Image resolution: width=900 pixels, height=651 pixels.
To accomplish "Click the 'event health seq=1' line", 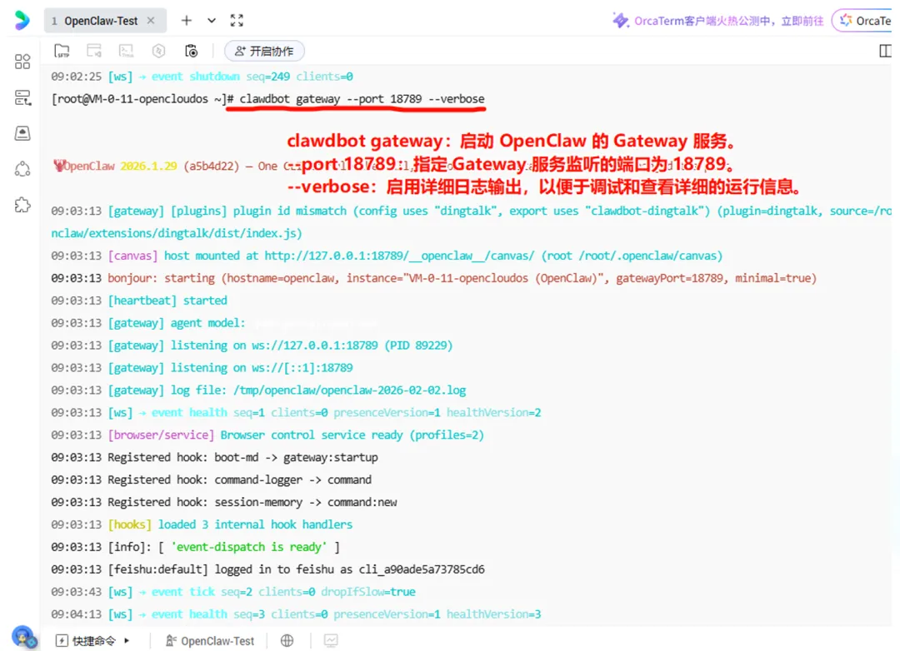I will click(296, 412).
